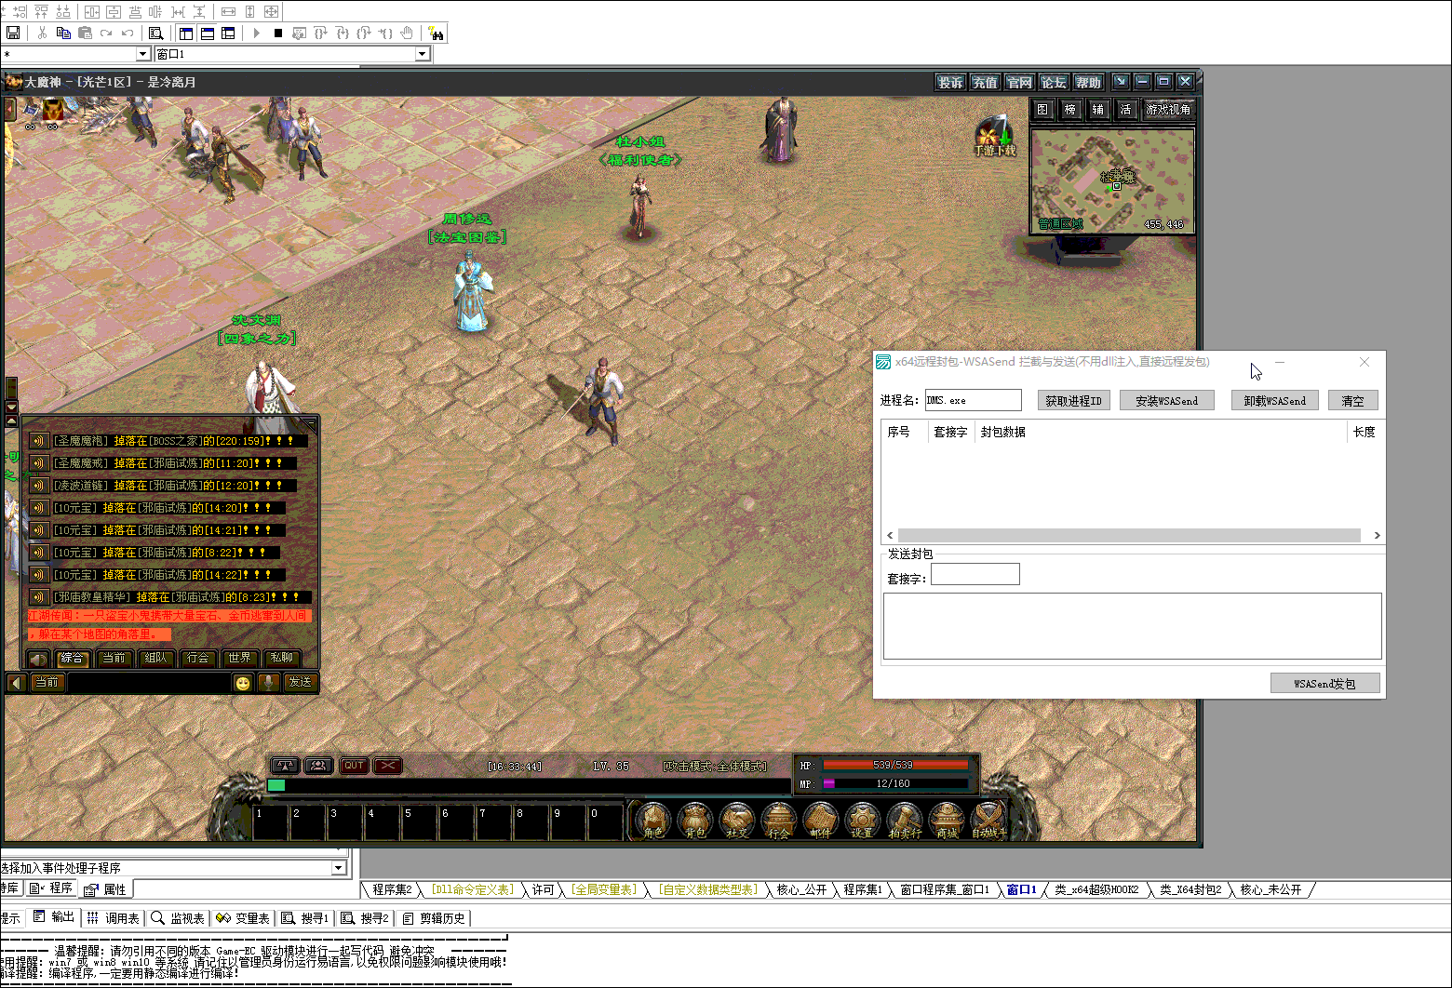Screen dimensions: 1452x988
Task: Click the 清空 clear button
Action: (1352, 401)
